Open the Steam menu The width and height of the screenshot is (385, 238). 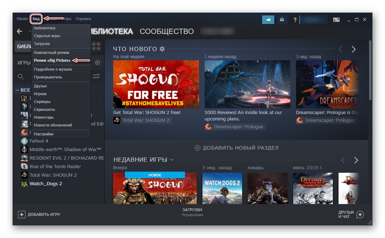coord(22,19)
